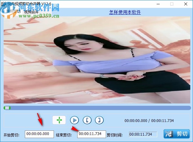Viewport: 193px width, 142px height.
Task: Click the video preview frame
Action: point(97,60)
